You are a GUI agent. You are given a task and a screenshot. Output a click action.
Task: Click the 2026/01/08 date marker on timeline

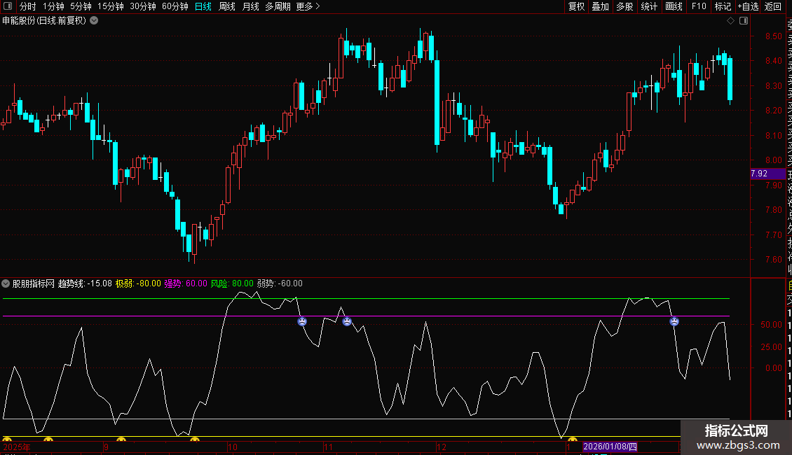[x=610, y=447]
